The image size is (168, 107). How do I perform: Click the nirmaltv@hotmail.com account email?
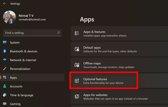tap(32, 20)
